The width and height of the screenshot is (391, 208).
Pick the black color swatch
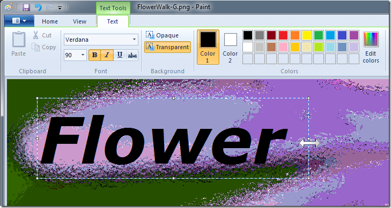click(248, 35)
